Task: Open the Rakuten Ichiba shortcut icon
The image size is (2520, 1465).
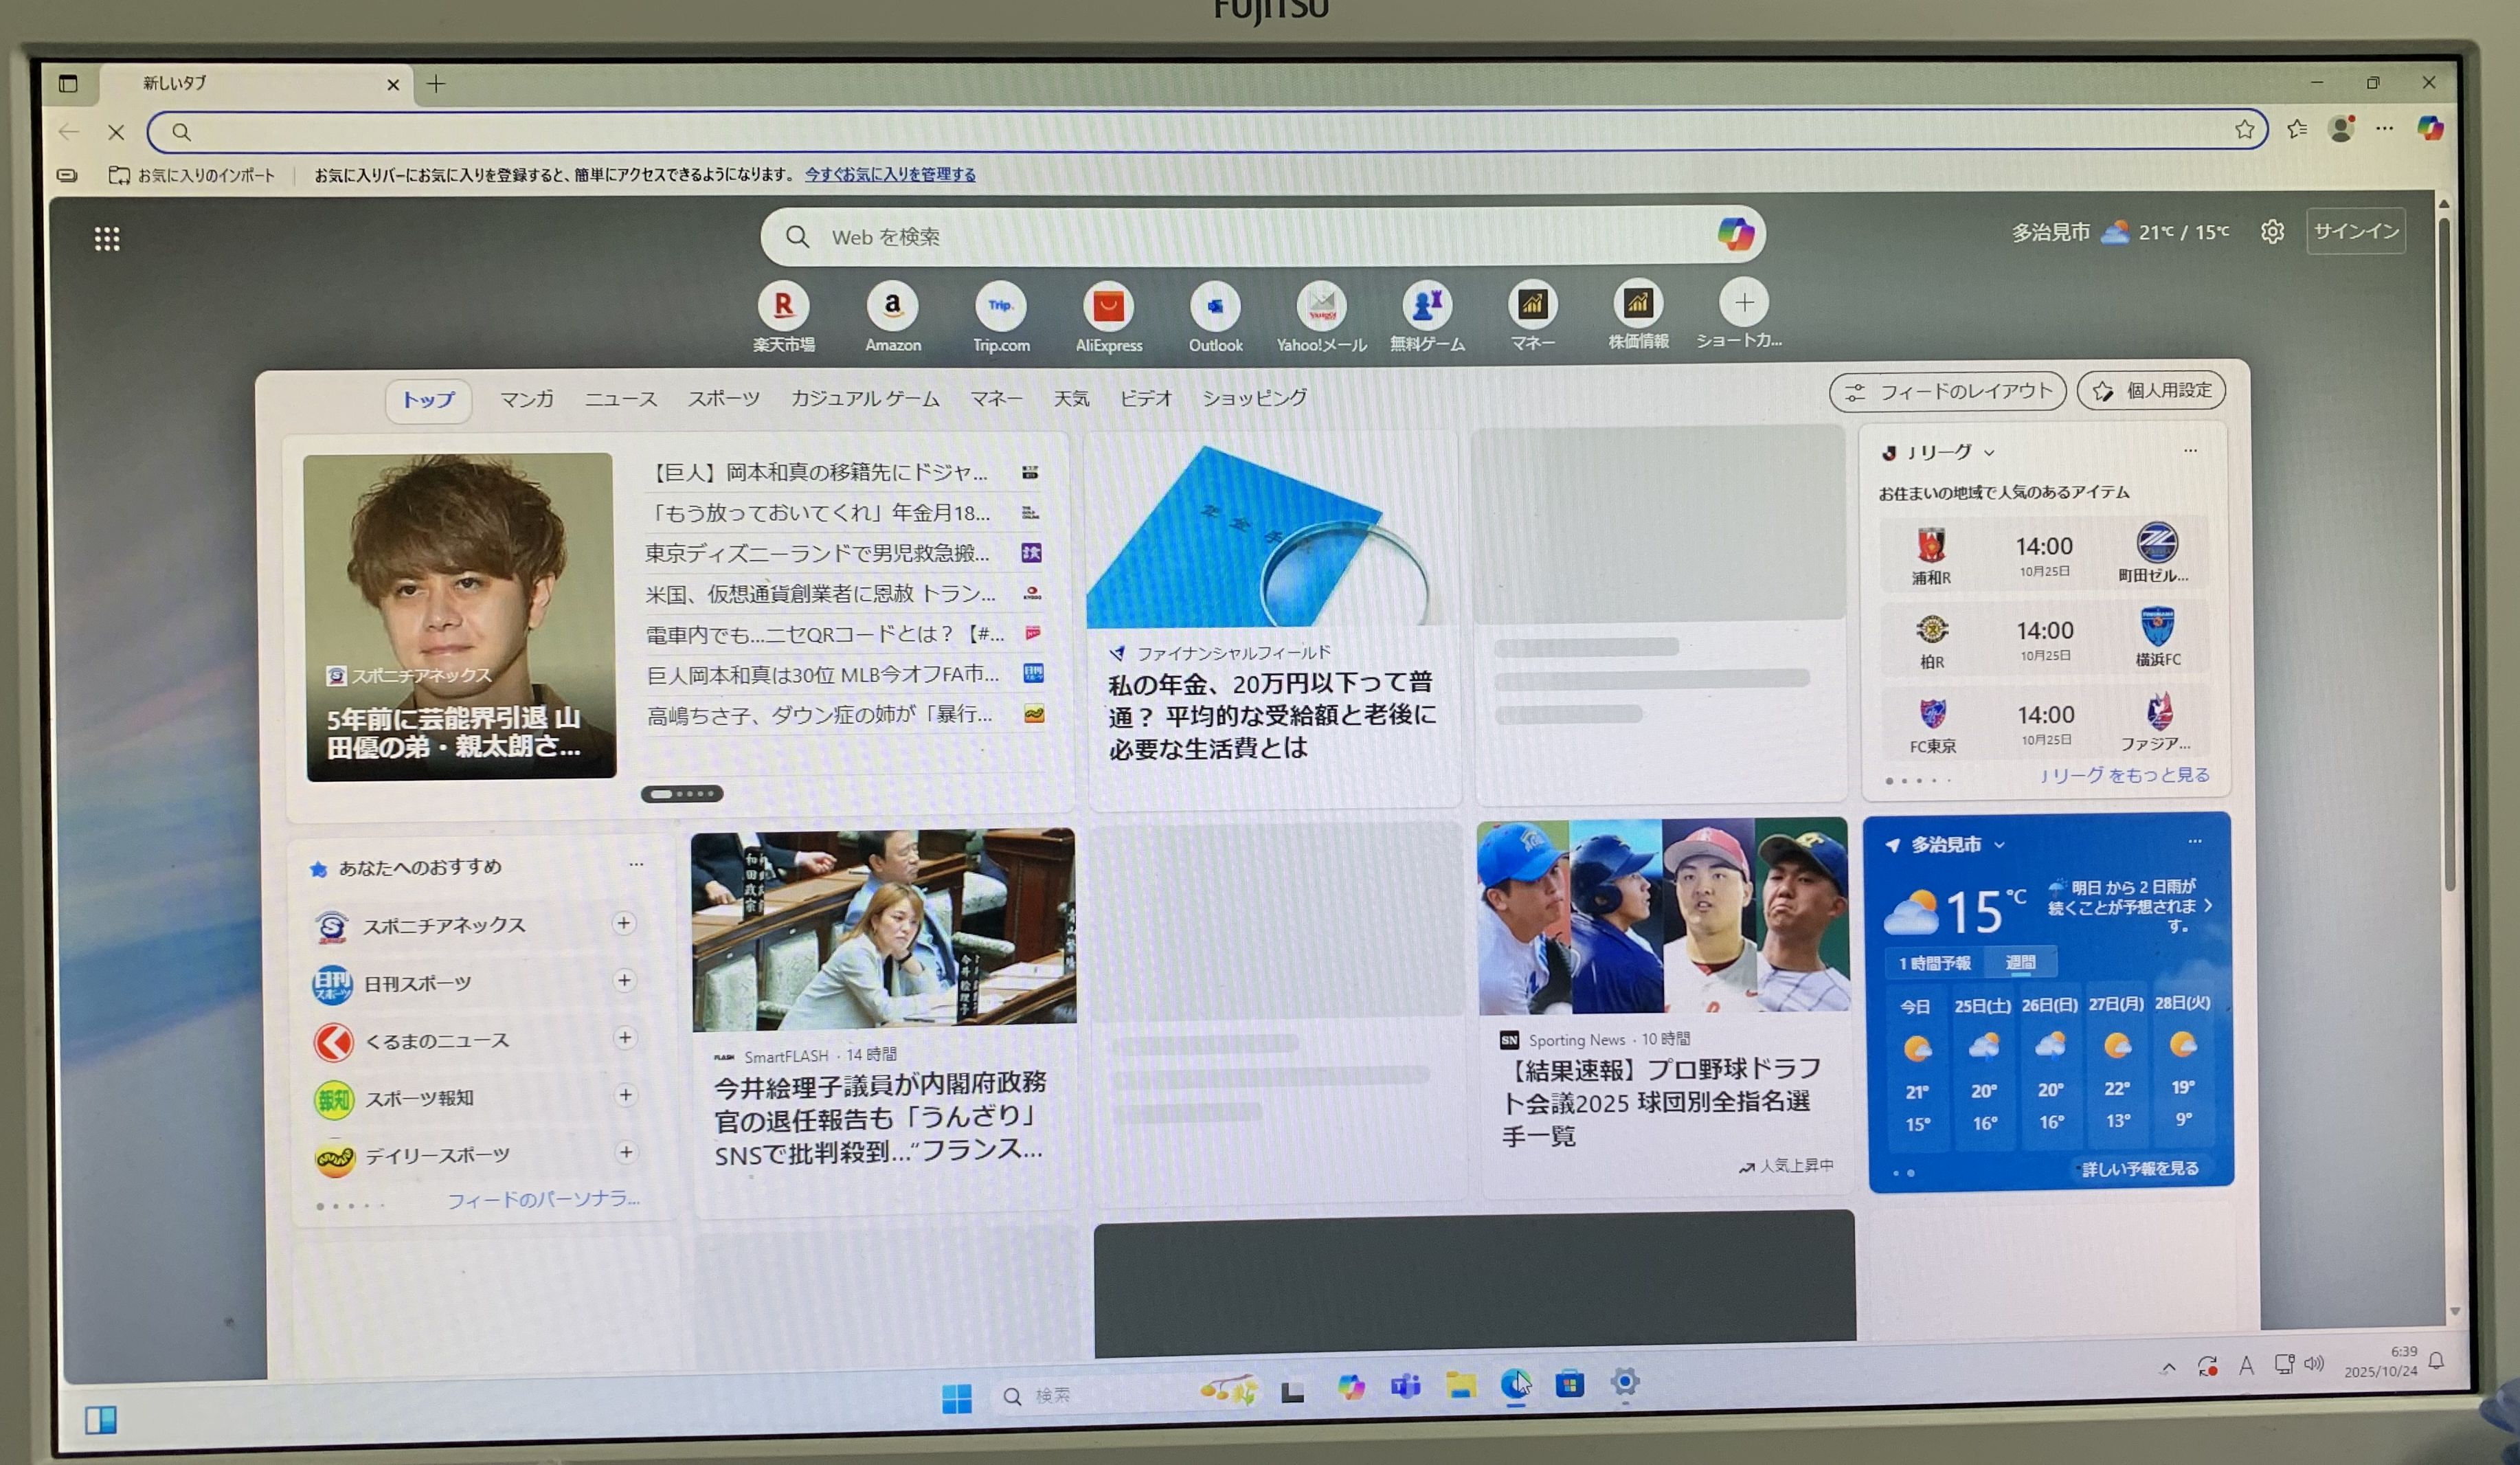Action: [783, 306]
